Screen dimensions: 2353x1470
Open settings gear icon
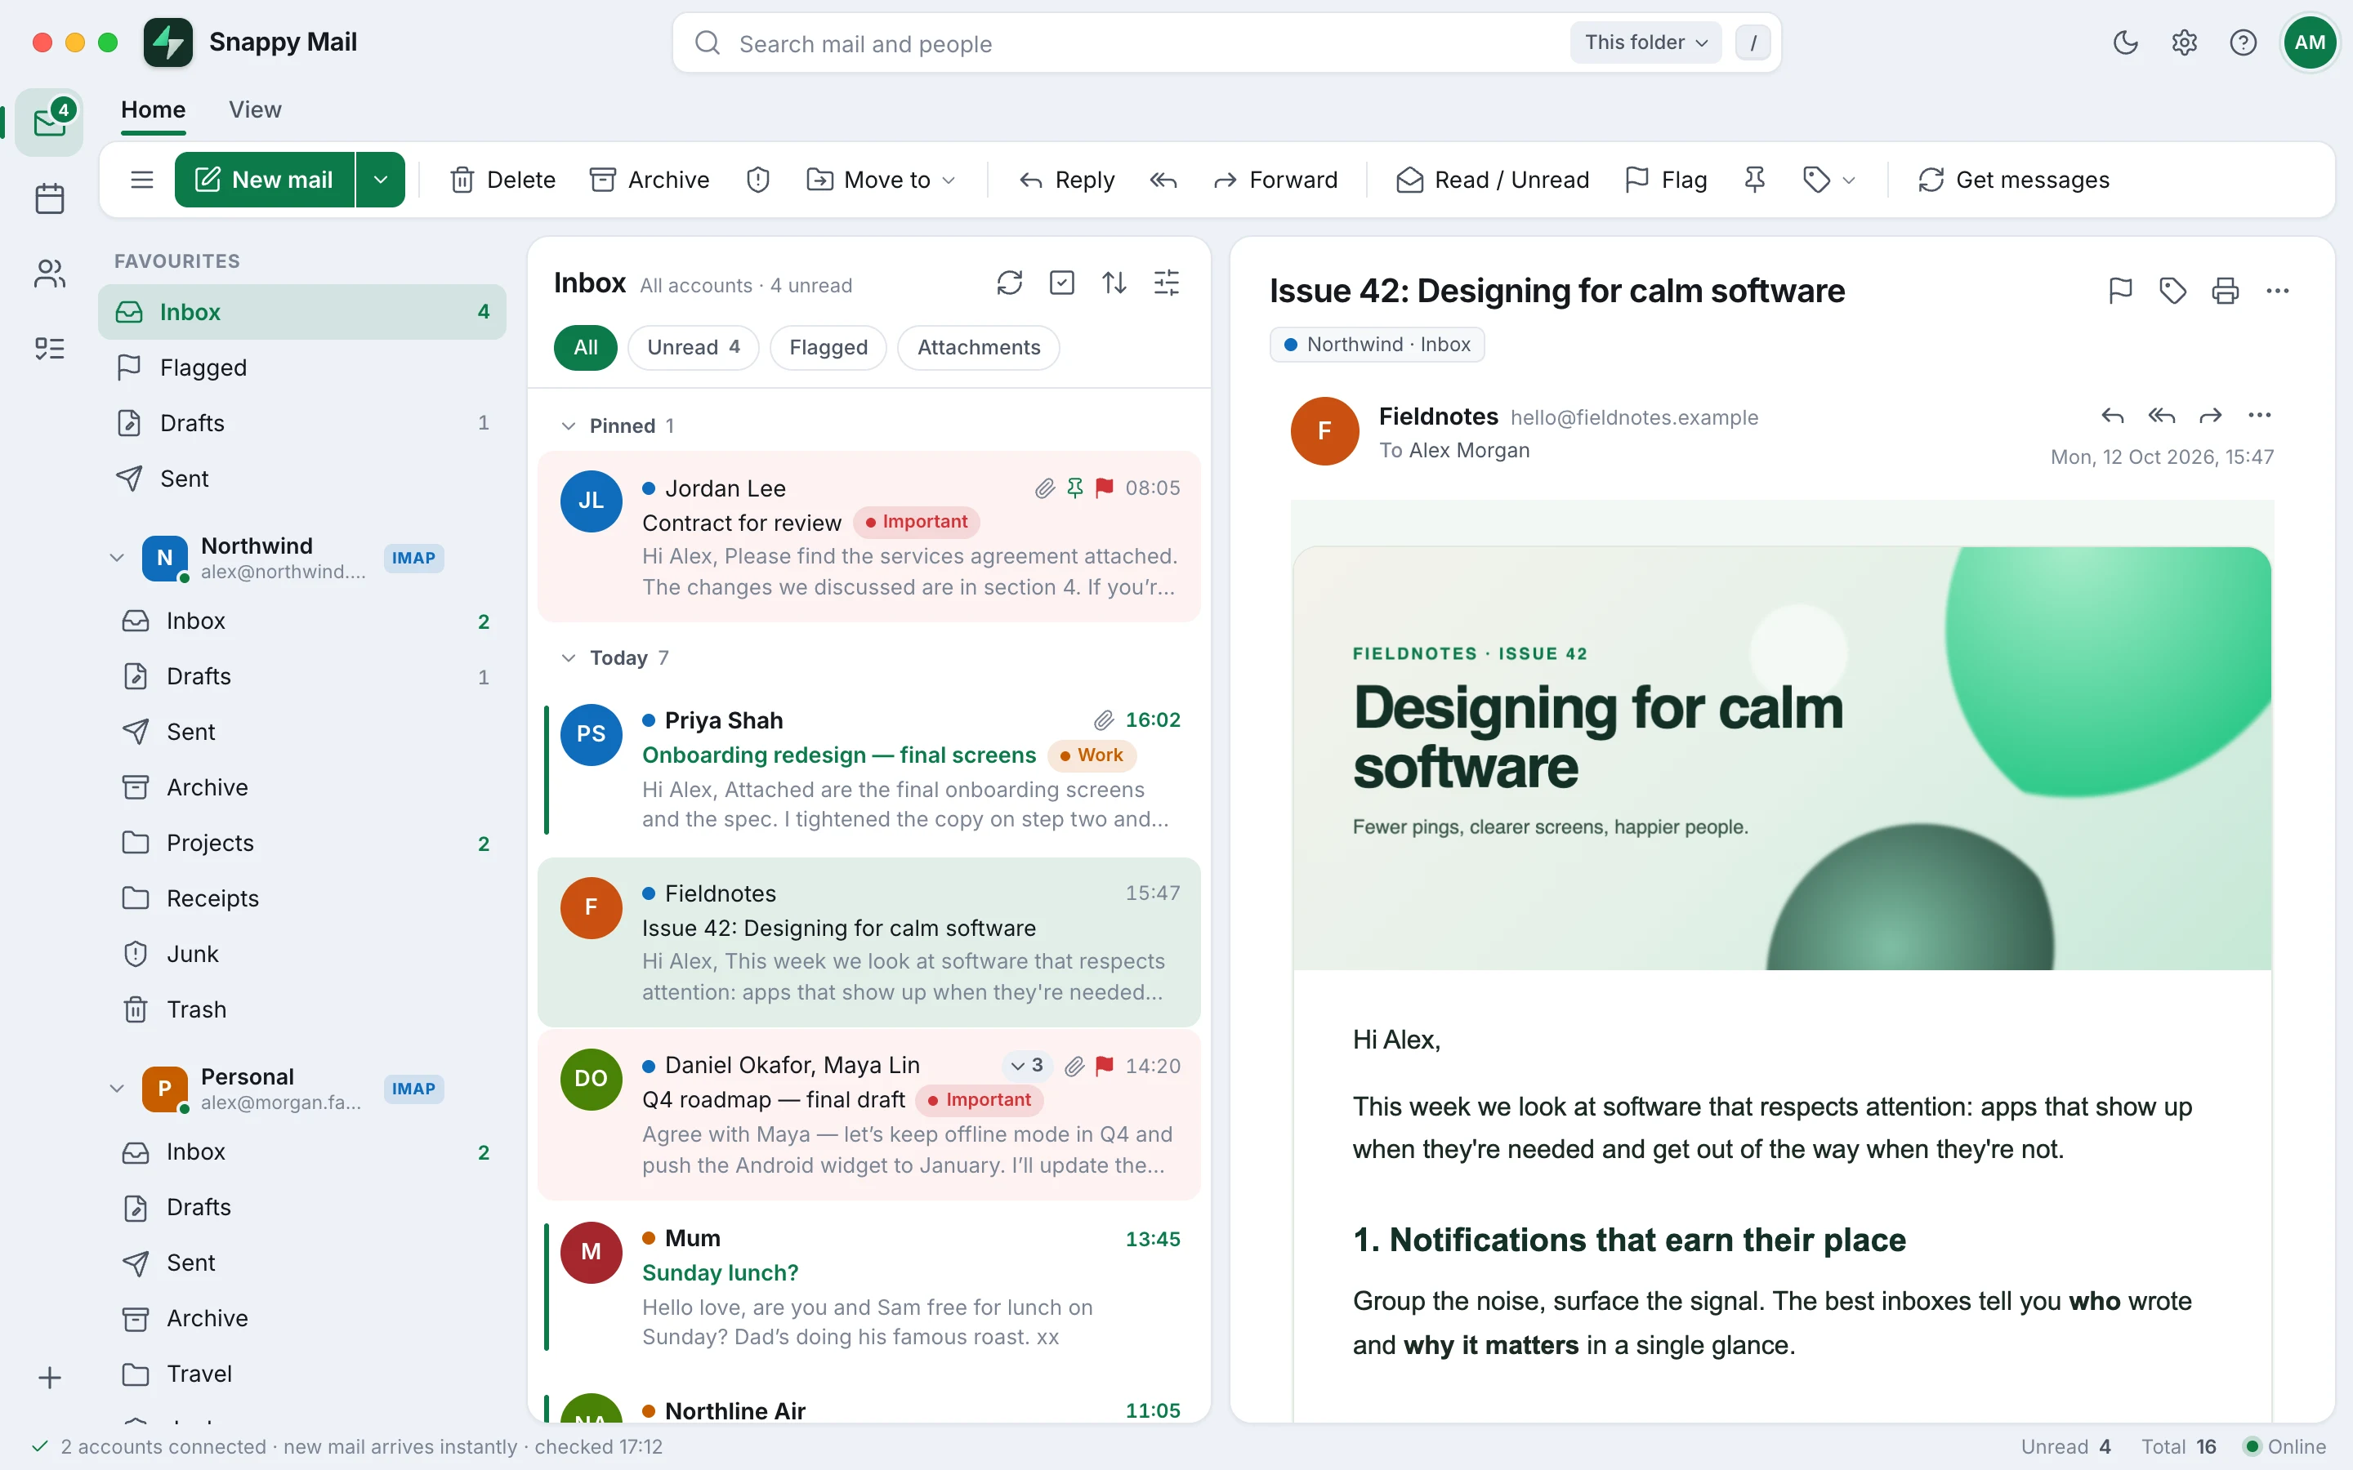tap(2184, 42)
